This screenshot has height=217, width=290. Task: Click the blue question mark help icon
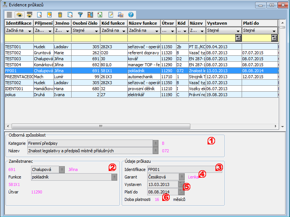click(131, 15)
